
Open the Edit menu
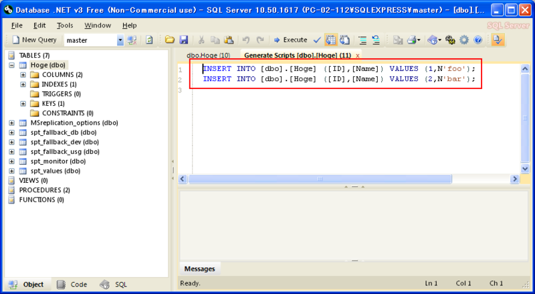pos(39,25)
